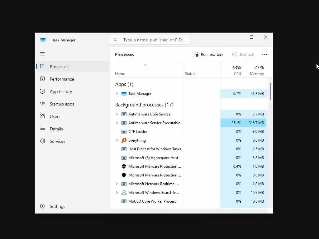Open Settings in the sidebar
This screenshot has width=319, height=239.
(72, 206)
